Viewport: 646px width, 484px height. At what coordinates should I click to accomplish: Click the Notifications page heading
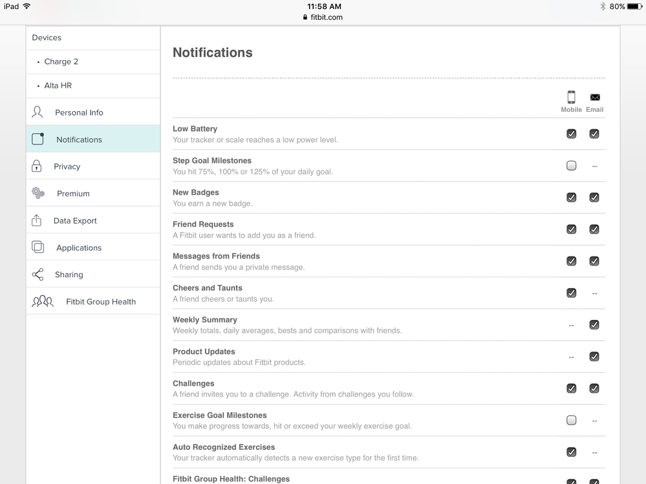(x=212, y=53)
